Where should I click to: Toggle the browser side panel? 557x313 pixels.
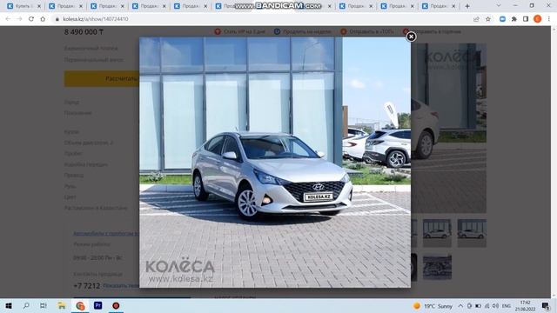point(526,19)
